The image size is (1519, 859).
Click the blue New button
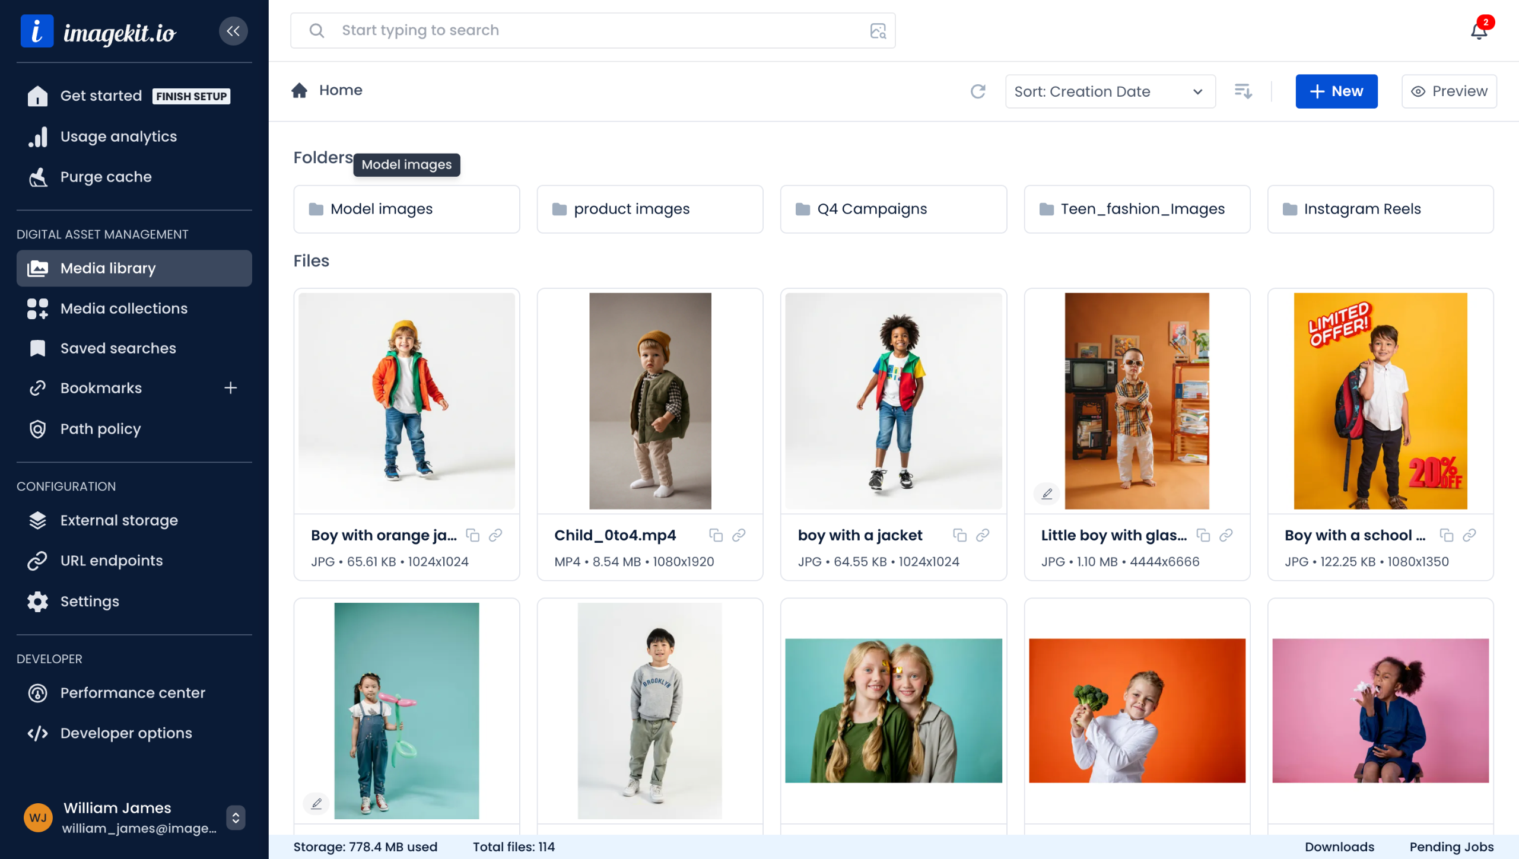[x=1336, y=91]
